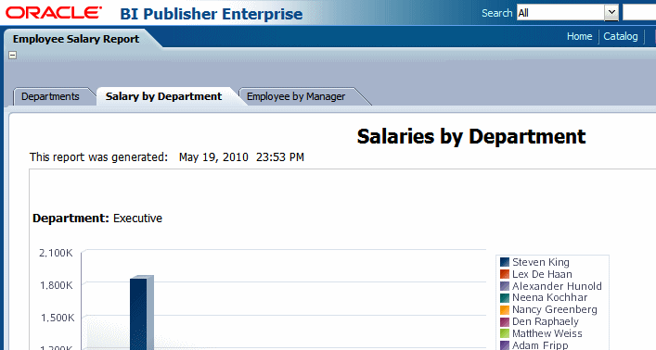
Task: Click the Adam Fripp legend swatch
Action: 505,345
